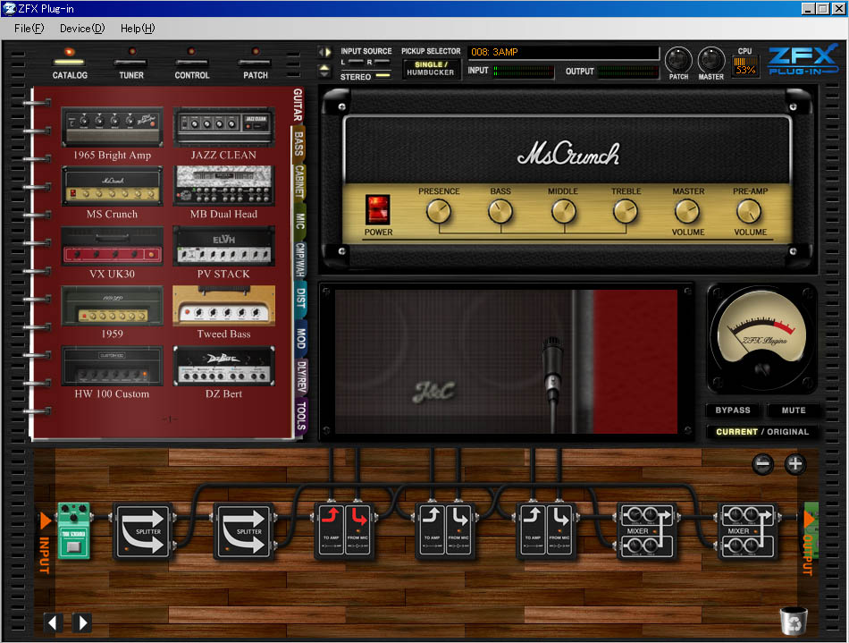The image size is (849, 643).
Task: Pick the PV STACK amp thumbnail
Action: [x=223, y=247]
